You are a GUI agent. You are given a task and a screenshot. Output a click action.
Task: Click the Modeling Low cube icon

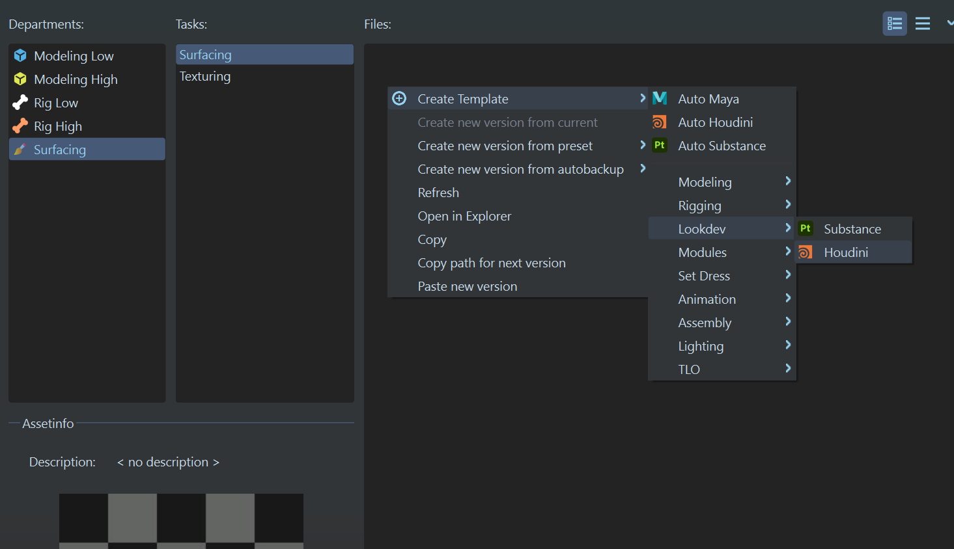pyautogui.click(x=20, y=56)
